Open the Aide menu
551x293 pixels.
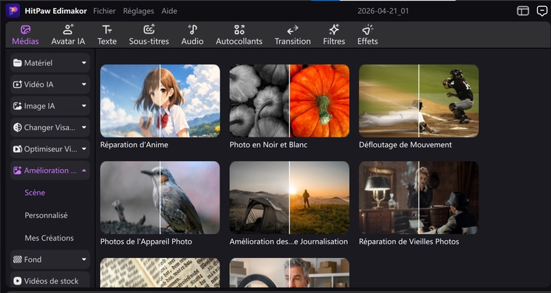click(169, 11)
